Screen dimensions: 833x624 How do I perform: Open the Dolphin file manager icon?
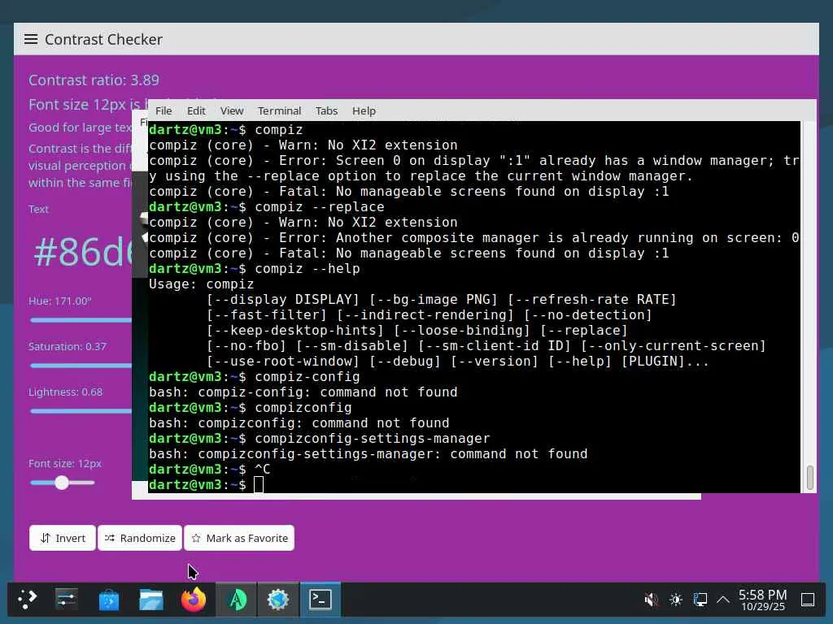click(151, 600)
